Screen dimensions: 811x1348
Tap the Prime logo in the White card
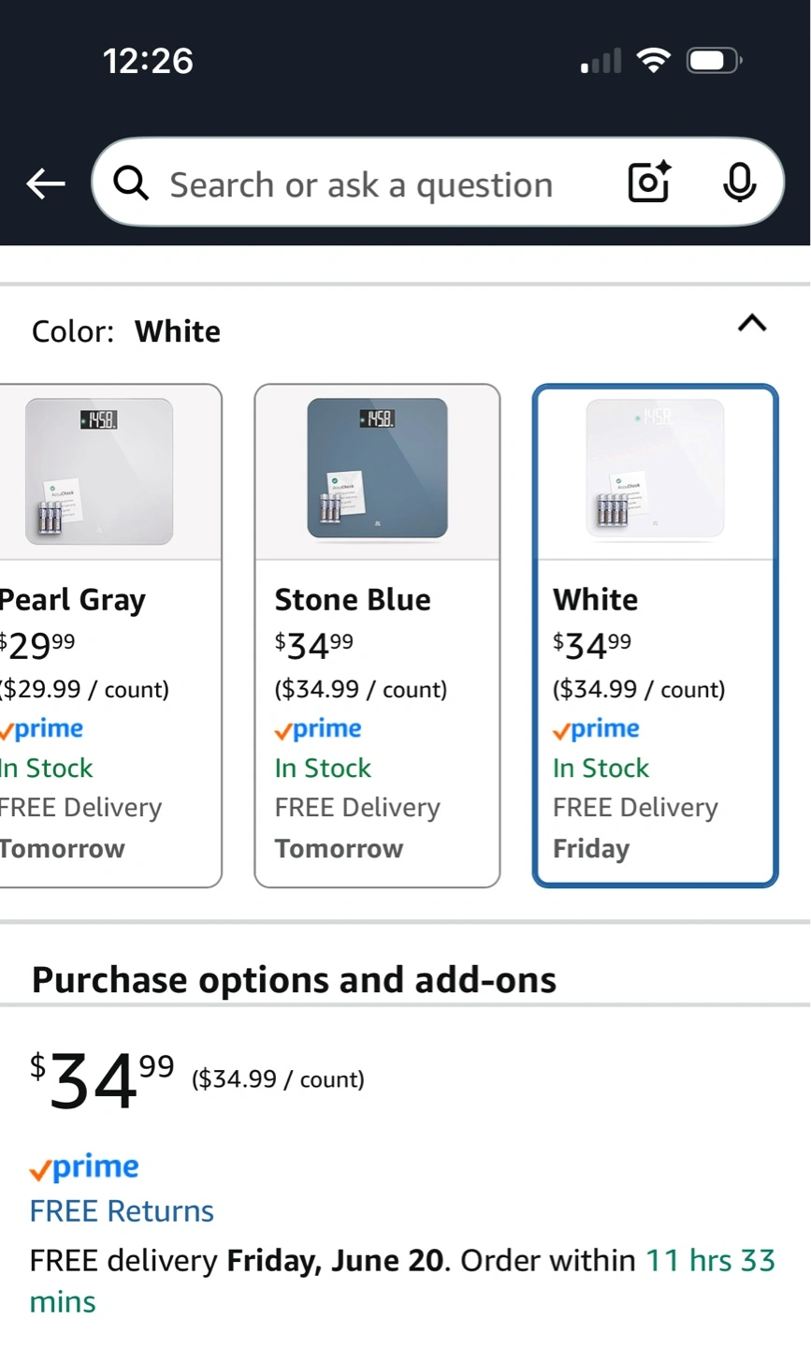[x=596, y=729]
